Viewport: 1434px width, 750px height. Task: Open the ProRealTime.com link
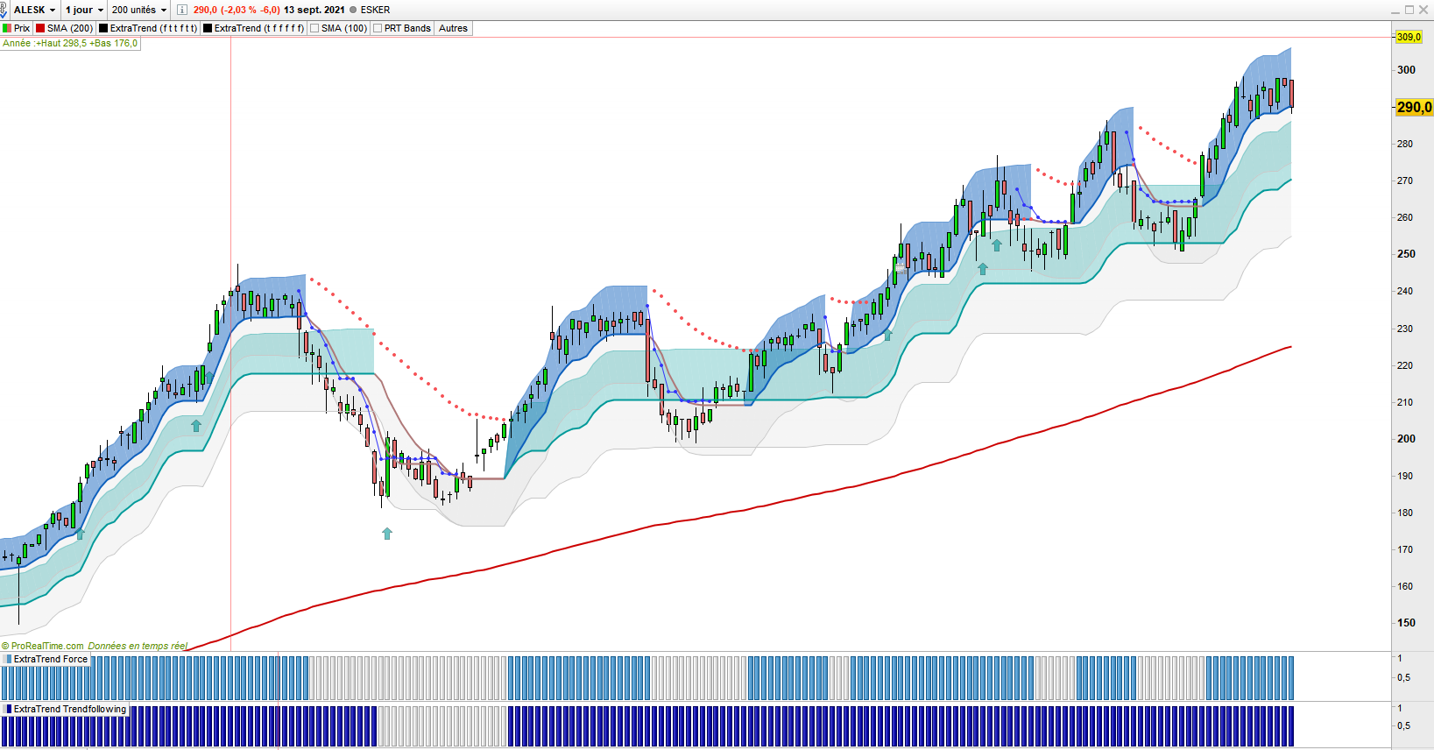coord(47,646)
